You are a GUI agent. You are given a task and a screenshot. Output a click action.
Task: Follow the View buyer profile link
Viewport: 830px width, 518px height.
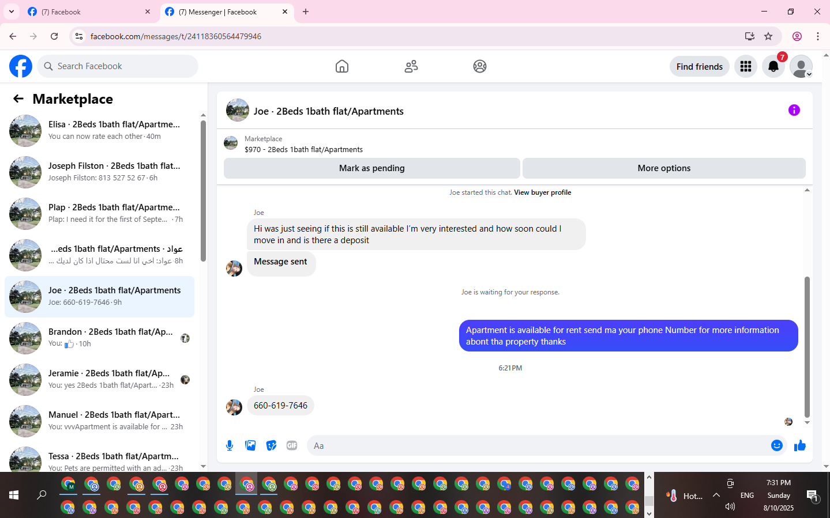point(543,192)
